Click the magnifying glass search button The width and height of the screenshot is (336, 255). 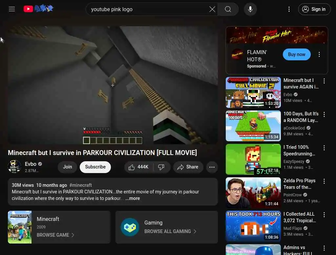pos(228,9)
